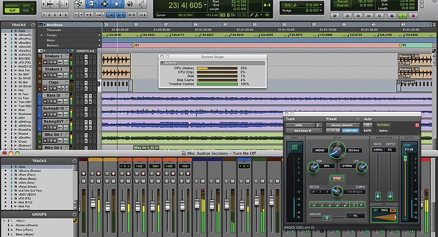The width and height of the screenshot is (438, 237).
Task: Click the plugin output Gain fader
Action: click(405, 158)
